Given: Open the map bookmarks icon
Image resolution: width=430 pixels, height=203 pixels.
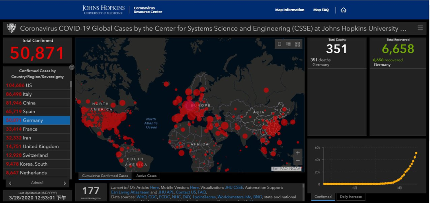Looking at the screenshot, I should click(x=279, y=44).
